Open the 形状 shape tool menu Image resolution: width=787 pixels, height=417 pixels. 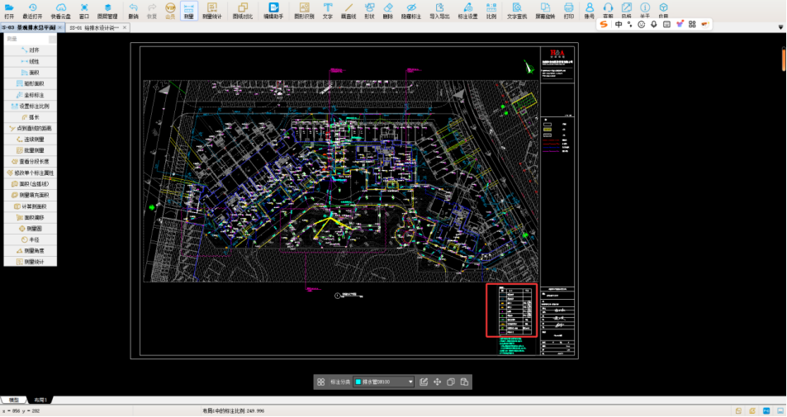369,10
